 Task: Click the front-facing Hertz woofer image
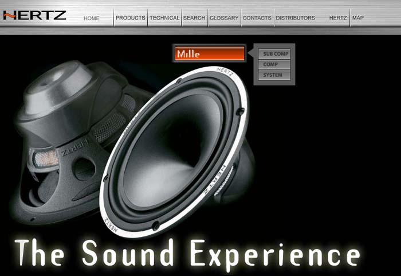(x=174, y=151)
